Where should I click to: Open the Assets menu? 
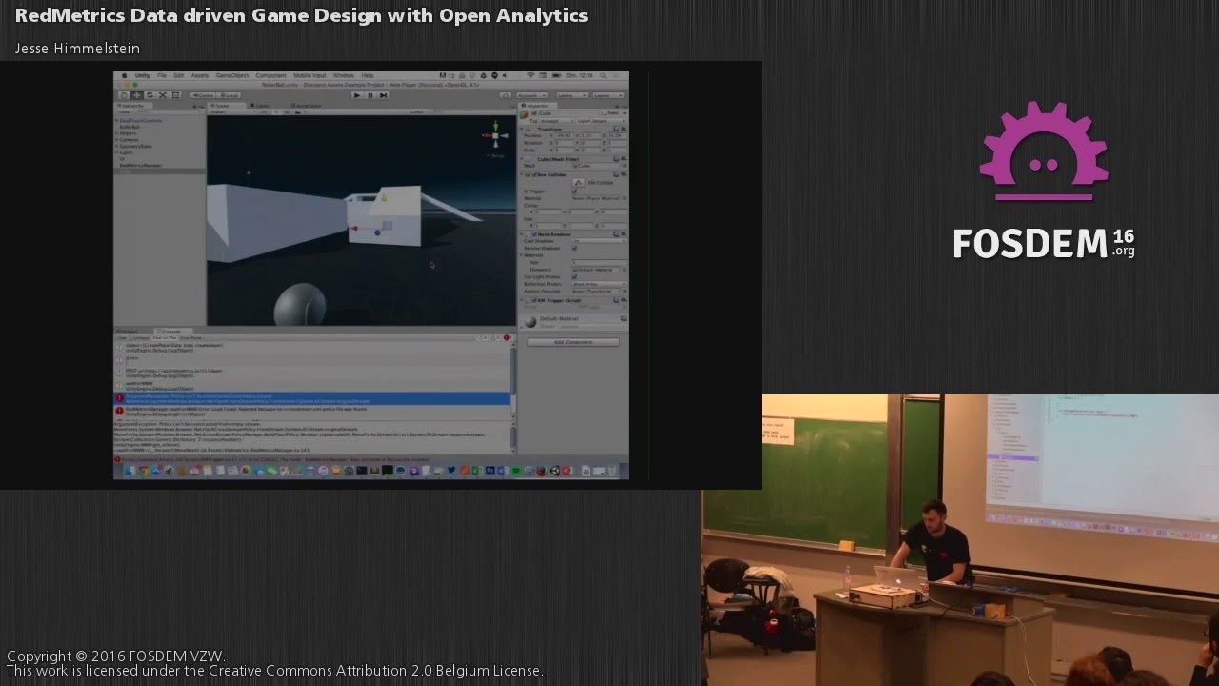pyautogui.click(x=199, y=75)
